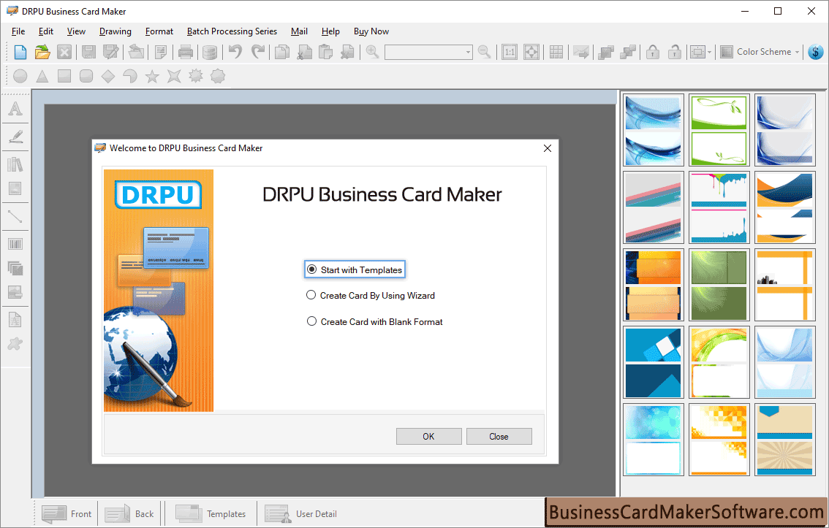Select the five-point star shape tool
This screenshot has height=528, width=829.
[152, 77]
